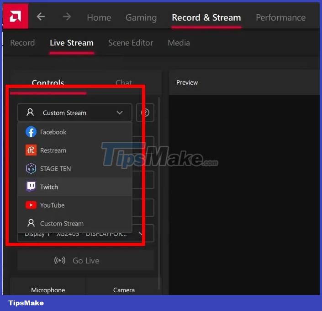Click the help icon beside stream dropdown
This screenshot has height=311, width=322.
145,113
